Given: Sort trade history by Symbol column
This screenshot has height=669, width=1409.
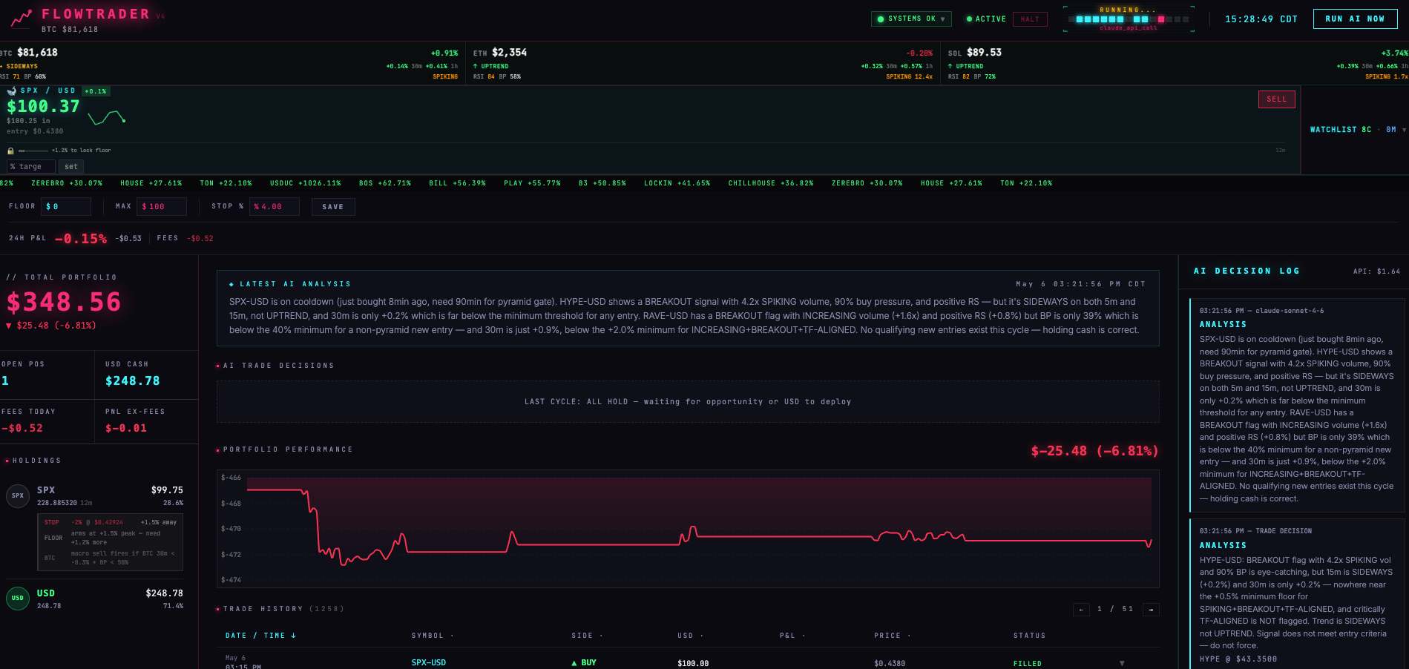Looking at the screenshot, I should (x=432, y=636).
